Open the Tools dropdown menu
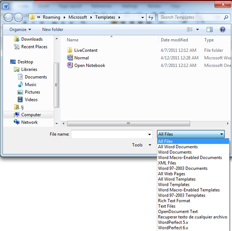The height and width of the screenshot is (231, 232). coord(141,145)
